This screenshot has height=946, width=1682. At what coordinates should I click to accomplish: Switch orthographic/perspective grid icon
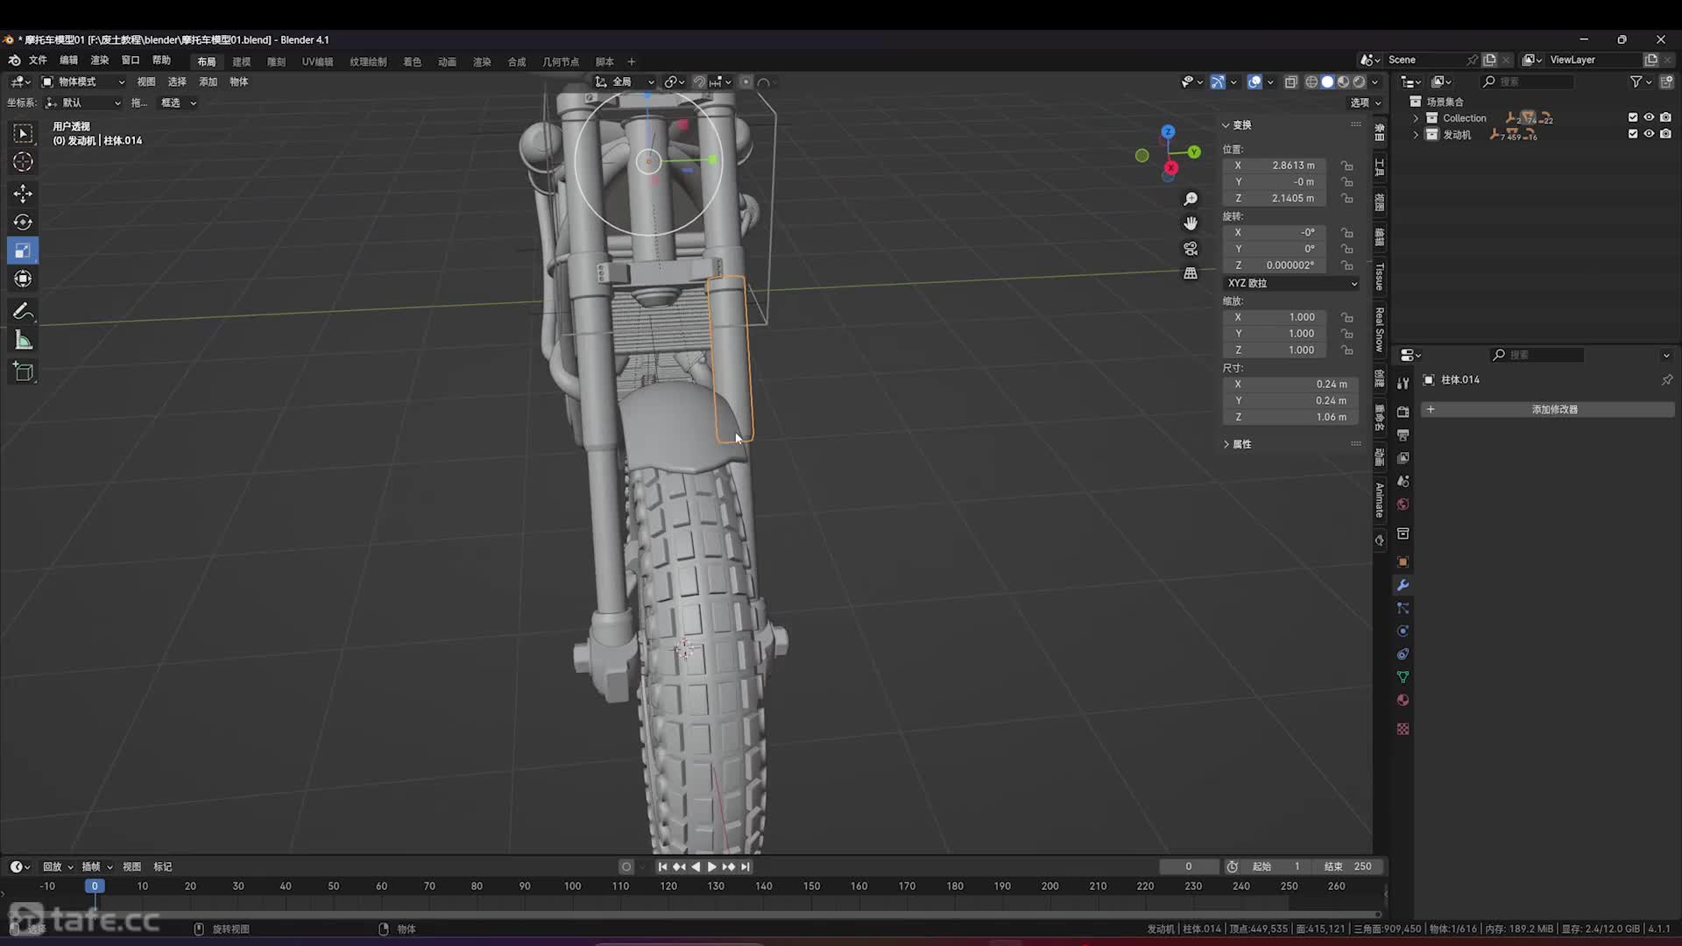click(1191, 273)
